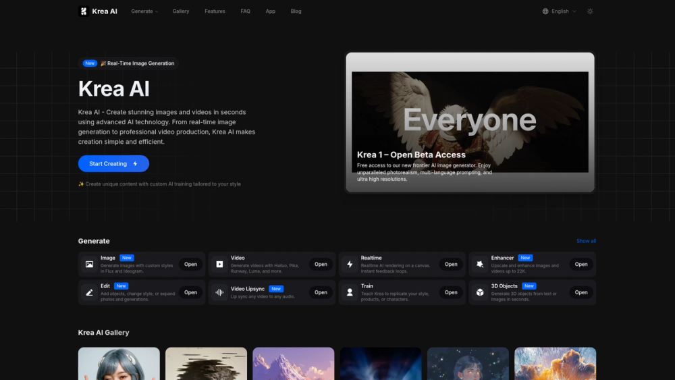Open the purple mountain gallery image
Viewport: 675px width, 380px height.
point(294,364)
